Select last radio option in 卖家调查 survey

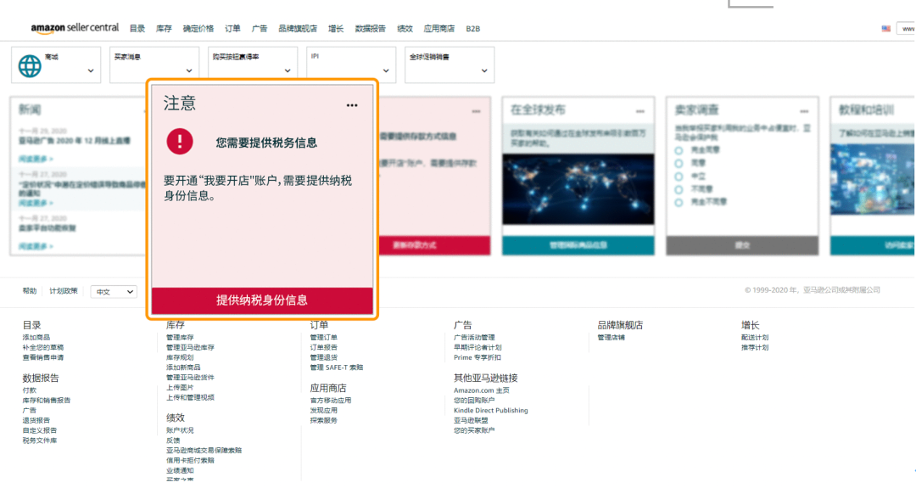coord(679,203)
